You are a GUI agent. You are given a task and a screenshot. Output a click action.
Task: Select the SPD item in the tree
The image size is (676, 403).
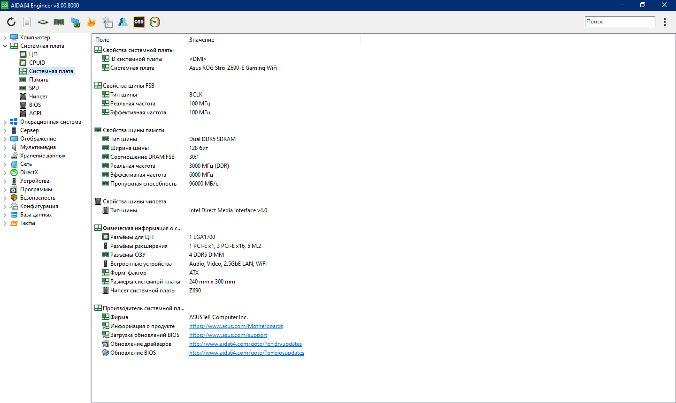click(34, 88)
